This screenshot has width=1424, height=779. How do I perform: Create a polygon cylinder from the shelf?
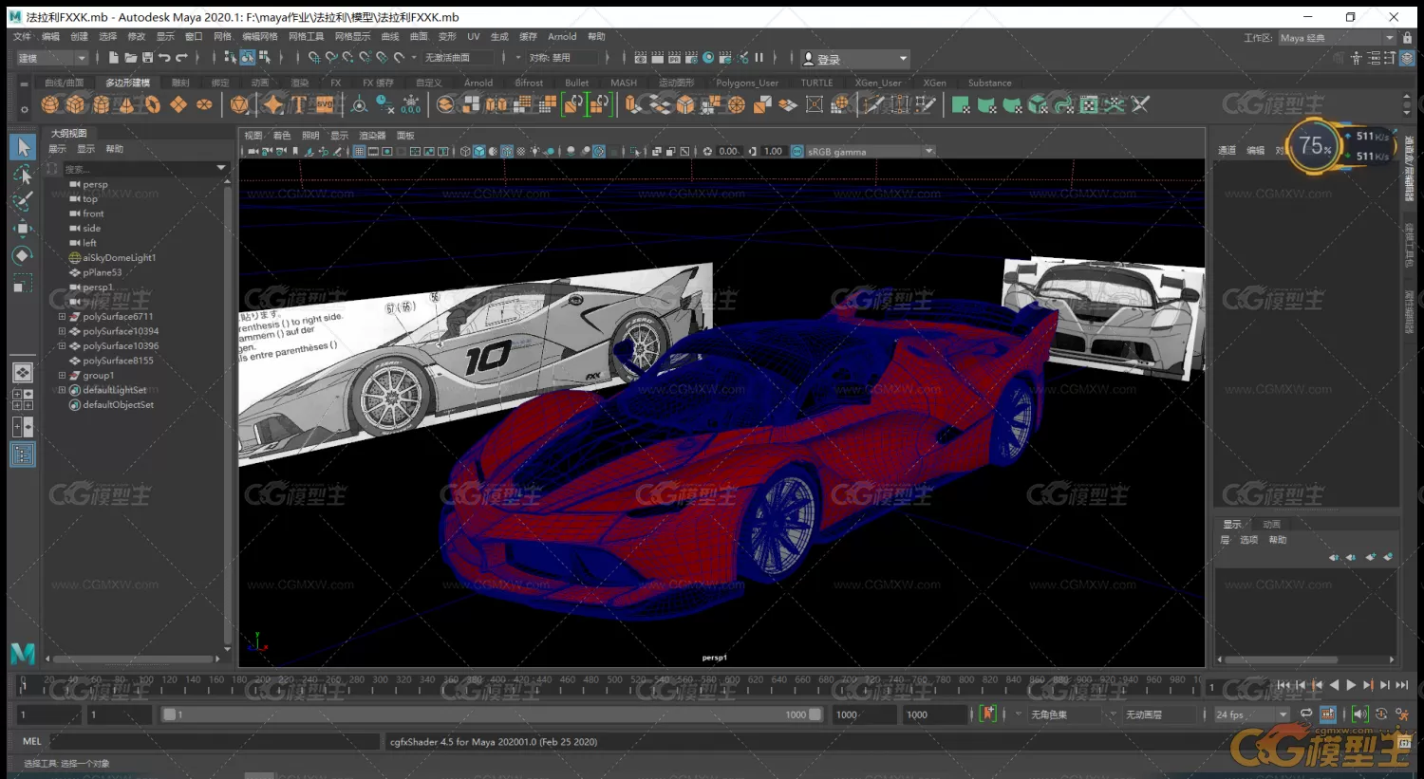[x=102, y=104]
